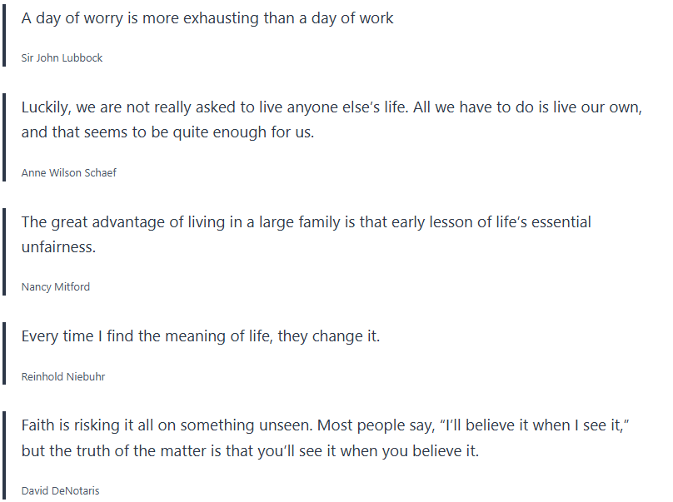
Task: Select the Reinhold Niebuhr attribution
Action: 63,377
